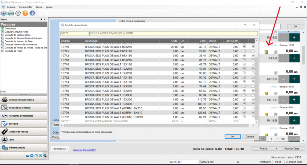Image resolution: width=307 pixels, height=165 pixels.
Task: Click Cancelar in Produtos Associados dialog
Action: pos(250,136)
